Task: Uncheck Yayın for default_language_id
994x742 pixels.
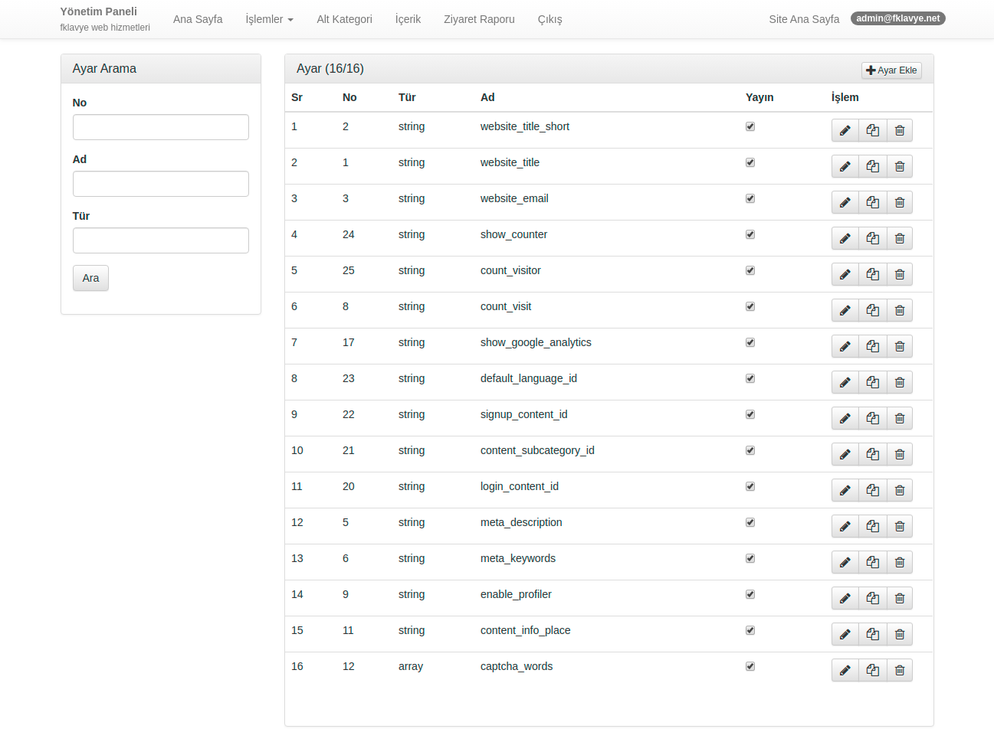Action: point(750,378)
